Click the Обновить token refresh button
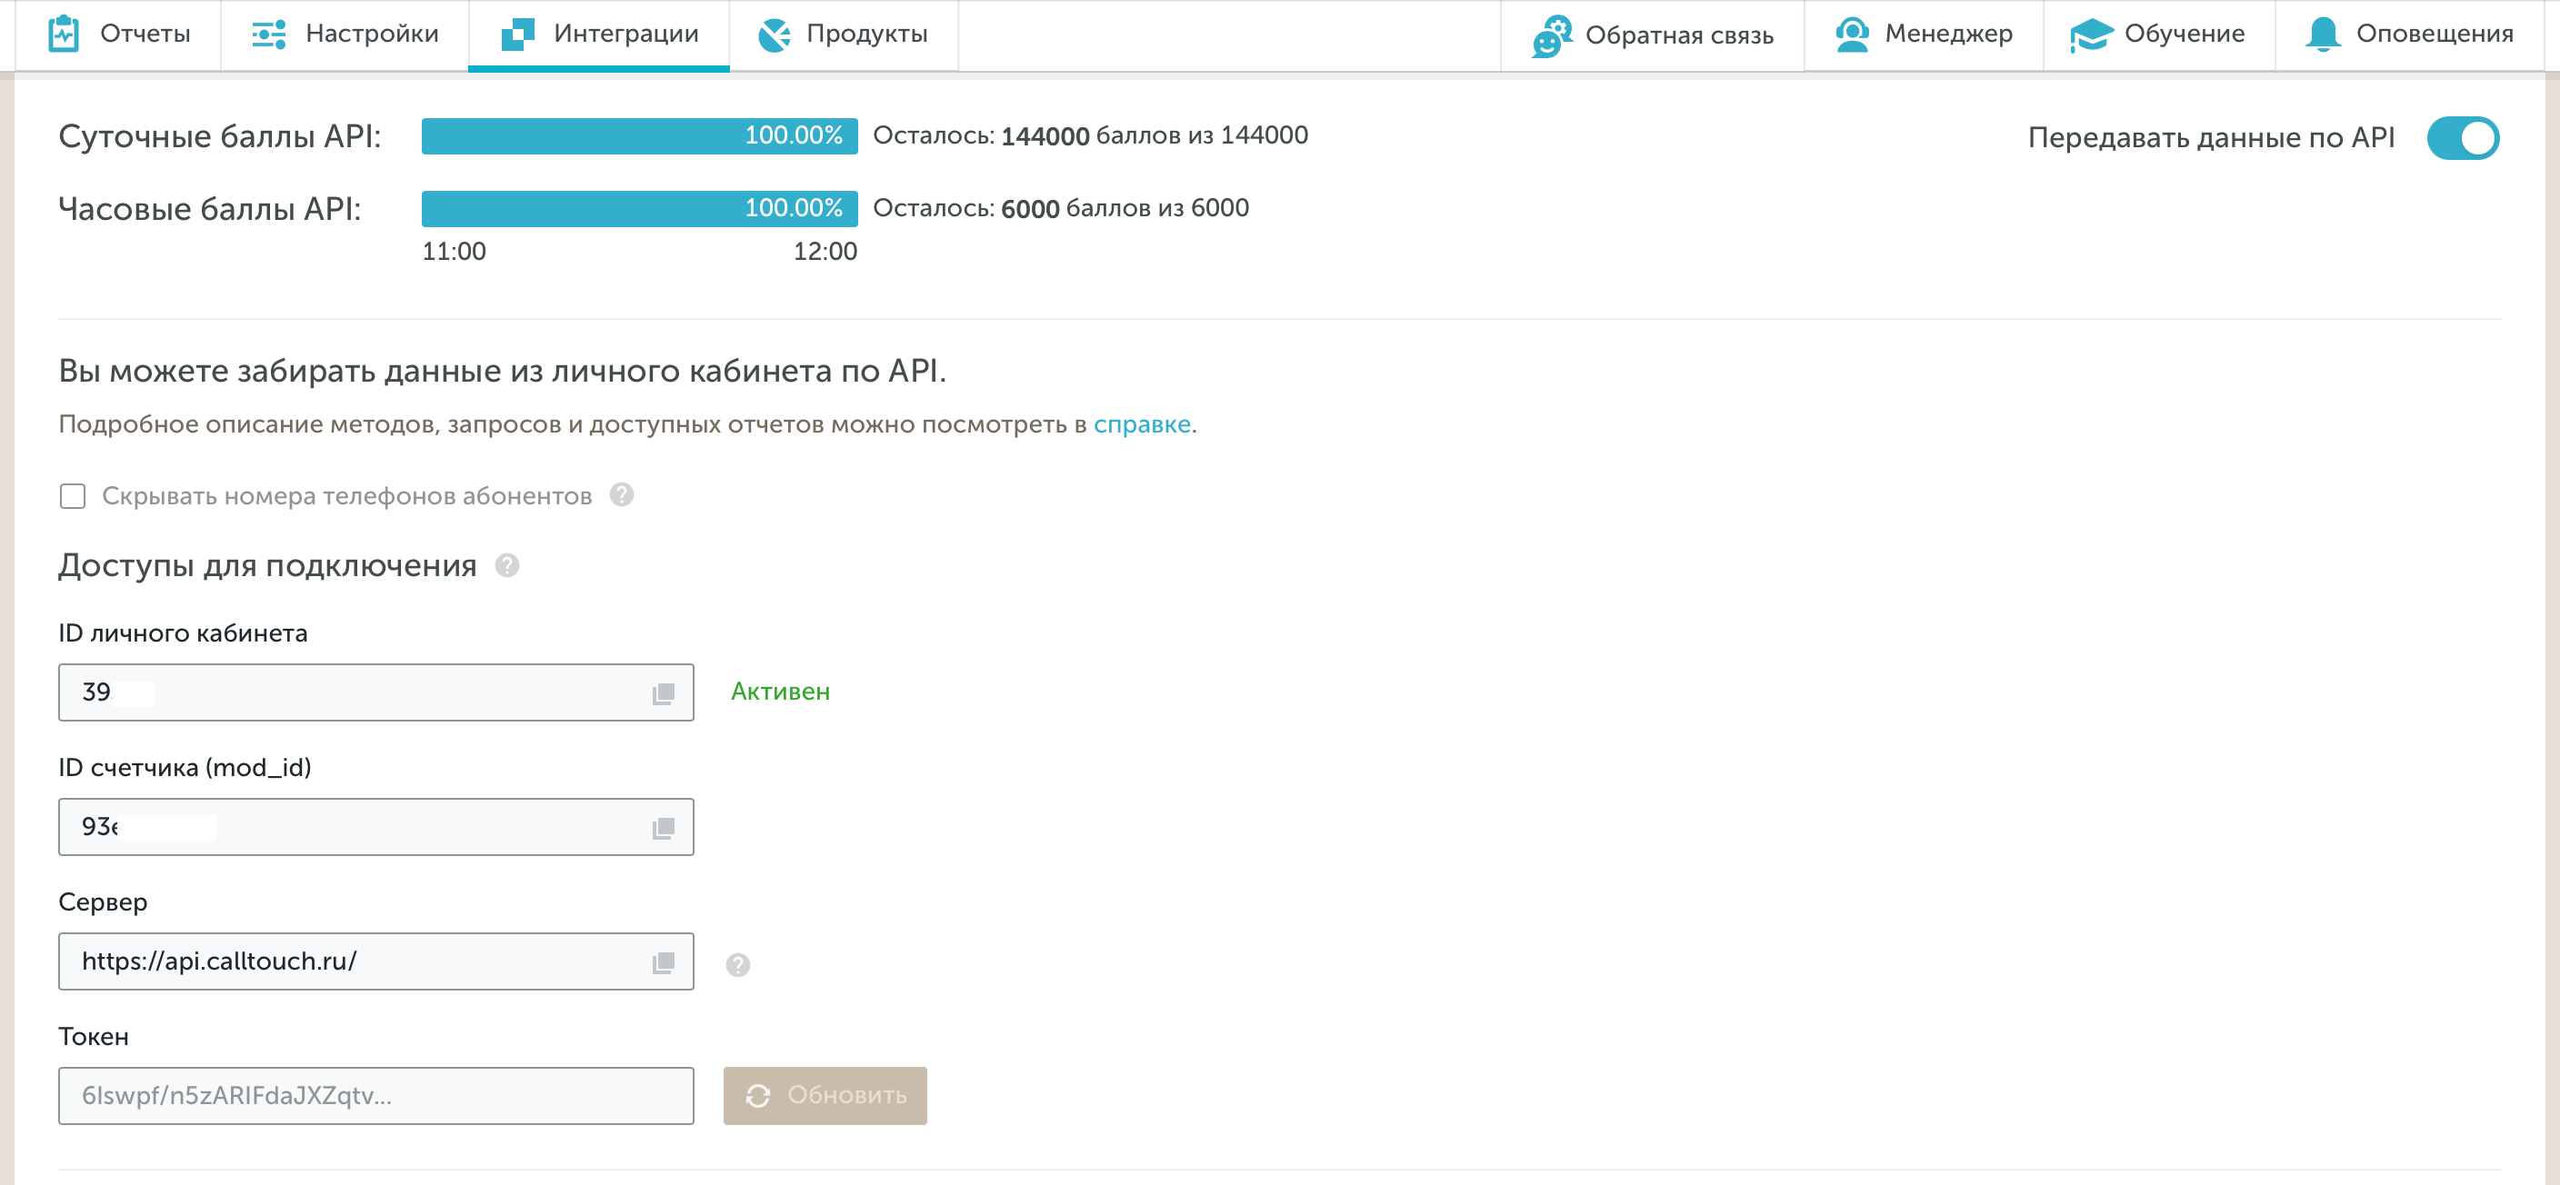This screenshot has width=2560, height=1185. pos(825,1096)
